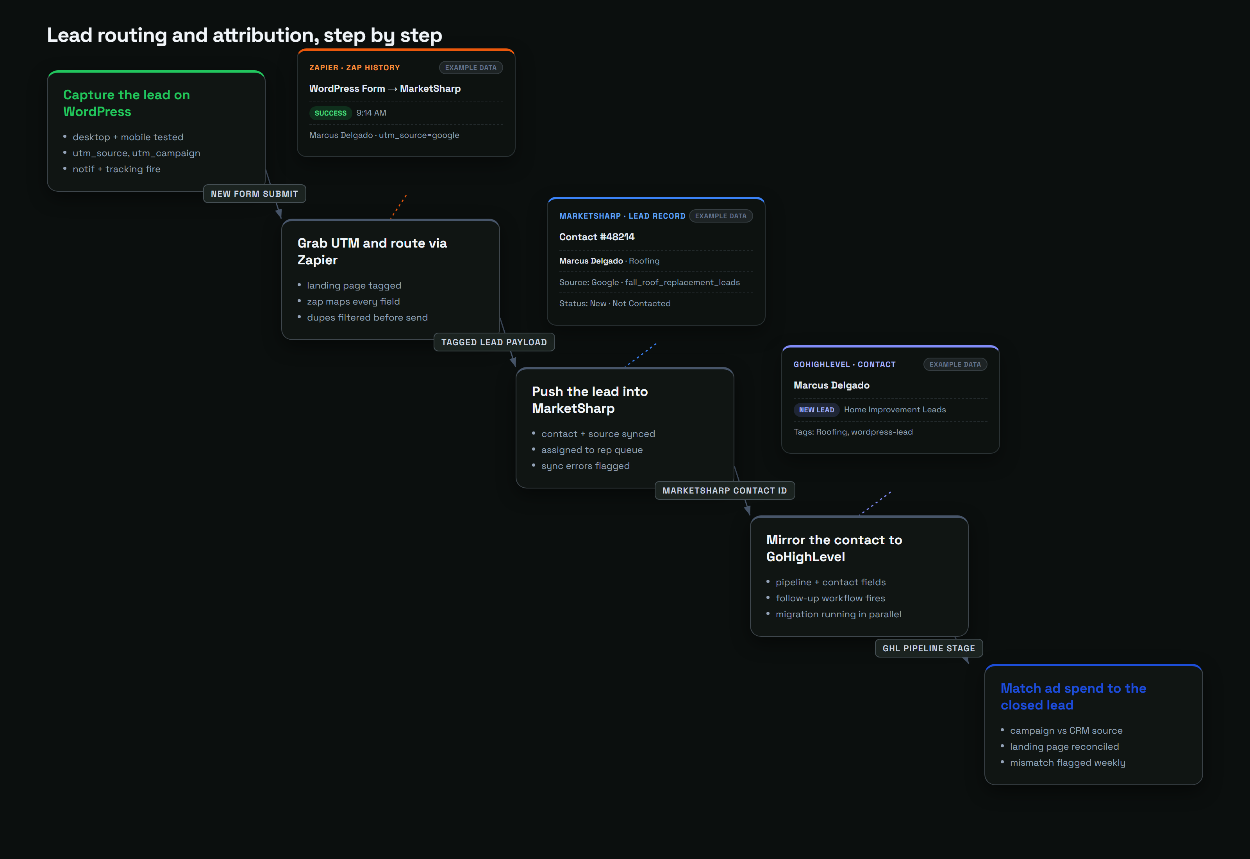Click the GHL PIPELINE STAGE label
This screenshot has height=859, width=1250.
pyautogui.click(x=929, y=649)
